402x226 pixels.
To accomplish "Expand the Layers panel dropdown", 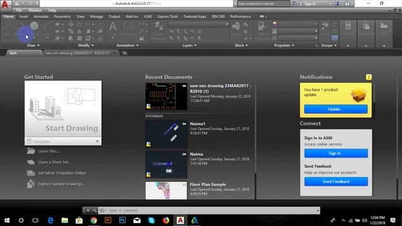I will coord(190,45).
